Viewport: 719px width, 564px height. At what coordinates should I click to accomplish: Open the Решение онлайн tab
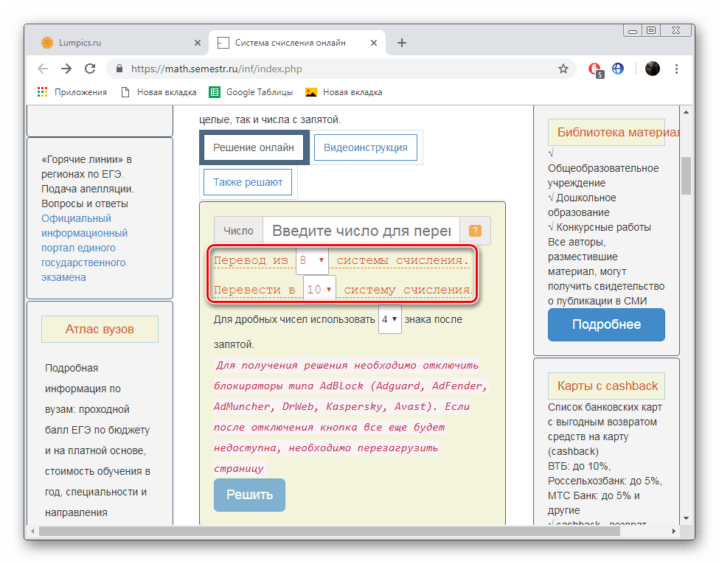[254, 147]
